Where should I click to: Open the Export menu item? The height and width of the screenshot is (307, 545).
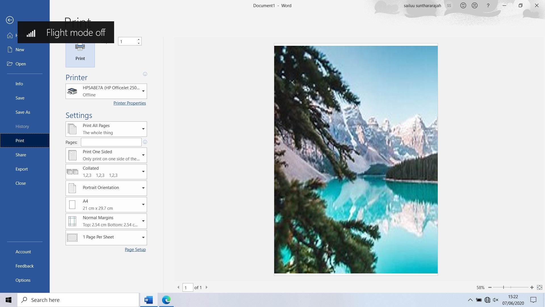22,169
